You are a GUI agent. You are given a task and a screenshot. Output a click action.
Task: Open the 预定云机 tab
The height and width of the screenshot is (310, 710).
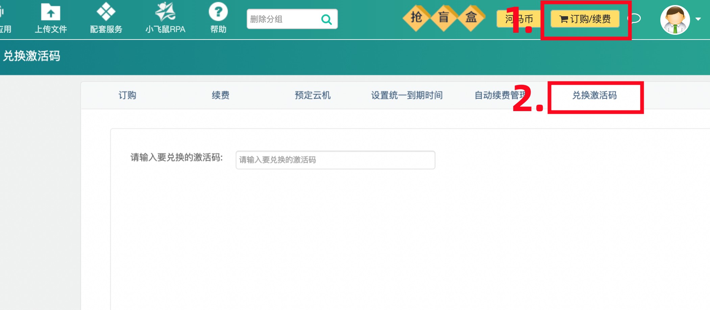tap(313, 96)
